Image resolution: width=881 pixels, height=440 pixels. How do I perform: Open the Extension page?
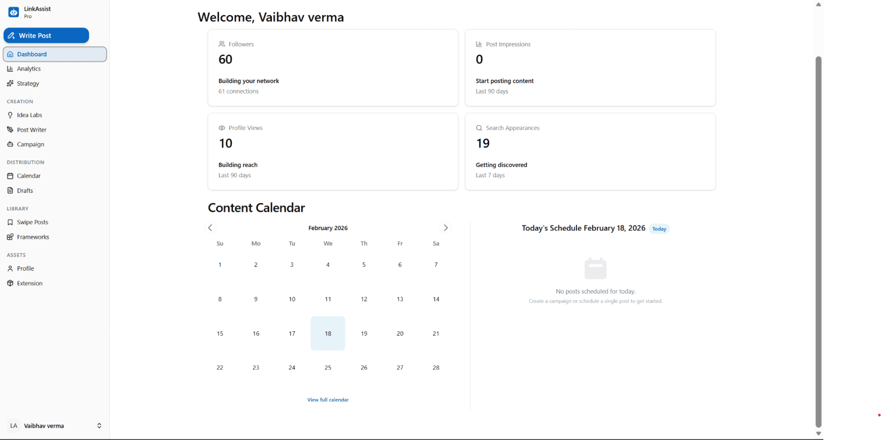tap(30, 283)
